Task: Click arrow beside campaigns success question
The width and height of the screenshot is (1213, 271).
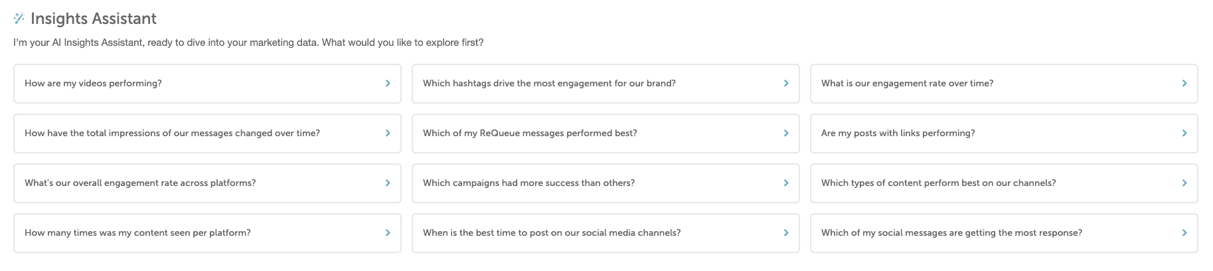Action: [x=786, y=183]
